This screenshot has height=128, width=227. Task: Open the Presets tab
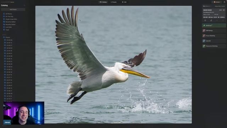pyautogui.click(x=113, y=2)
